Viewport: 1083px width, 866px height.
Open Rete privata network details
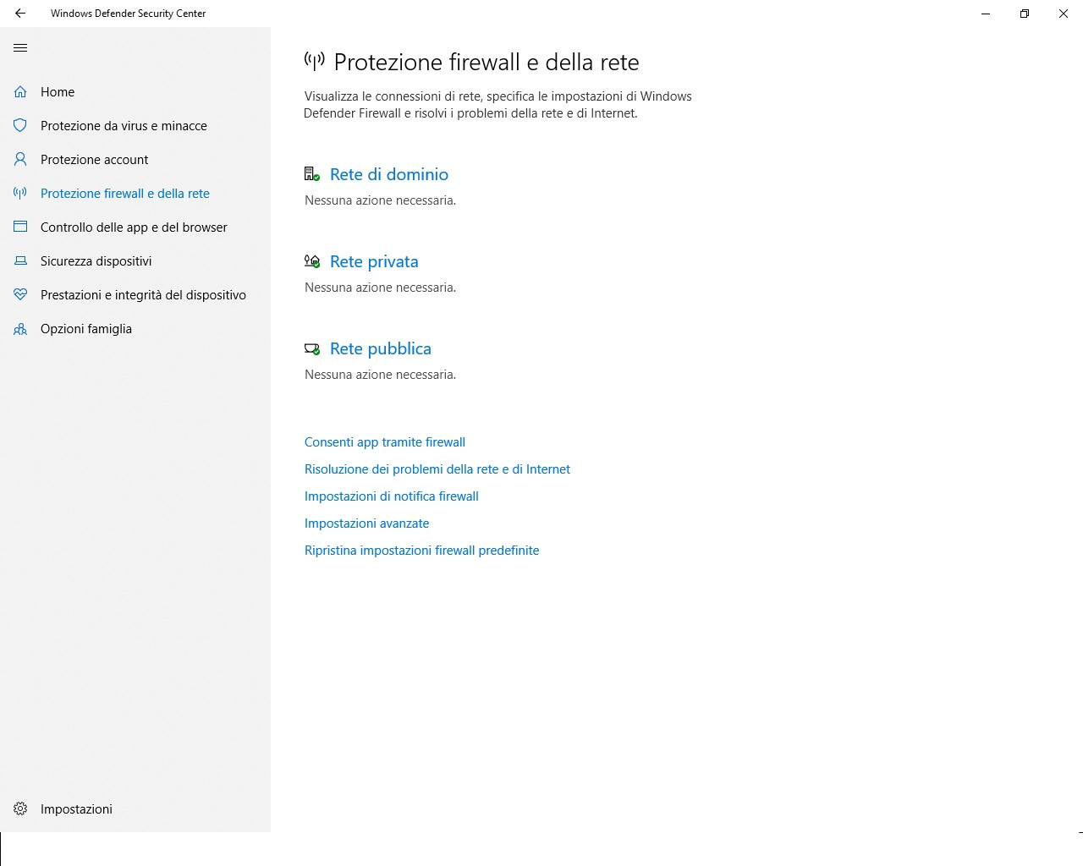pos(373,261)
